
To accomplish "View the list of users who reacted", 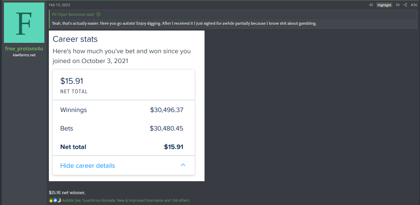I will [x=126, y=200].
